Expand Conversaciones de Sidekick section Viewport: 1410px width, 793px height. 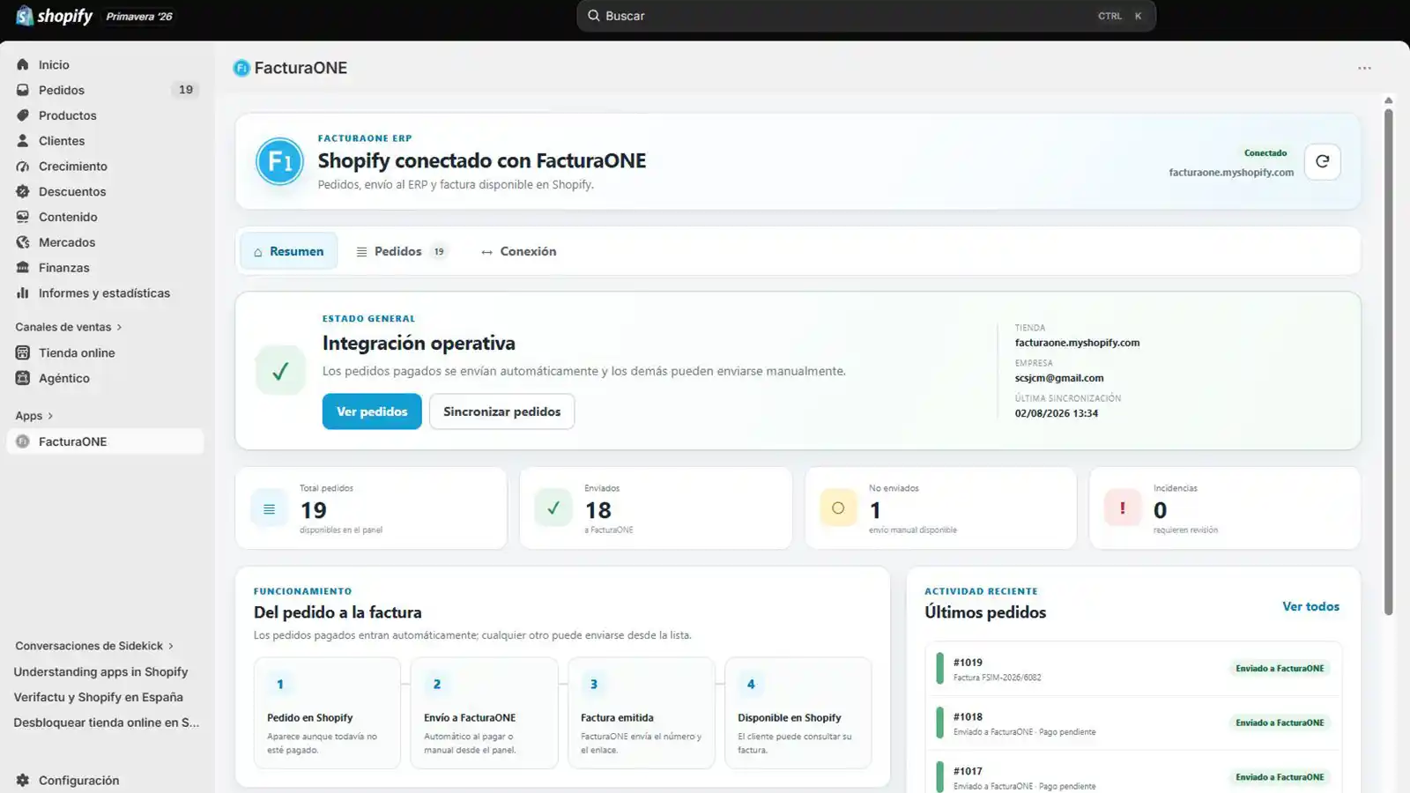94,646
